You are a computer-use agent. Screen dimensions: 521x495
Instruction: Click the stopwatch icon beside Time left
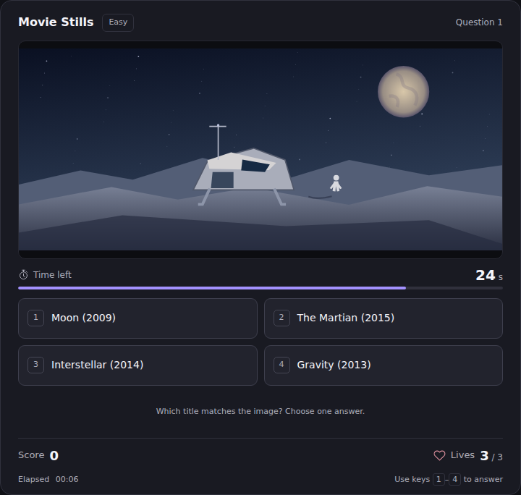[x=24, y=275]
